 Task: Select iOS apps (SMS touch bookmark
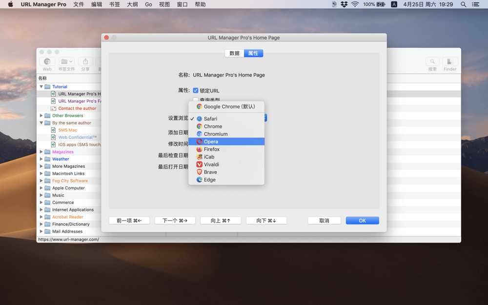[x=80, y=144]
